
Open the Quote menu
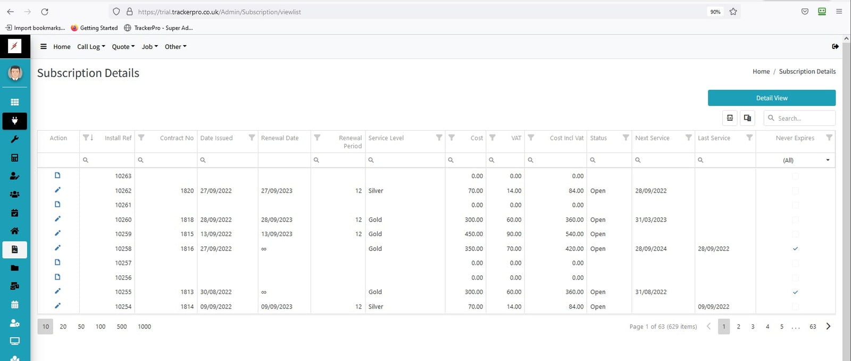(x=123, y=47)
